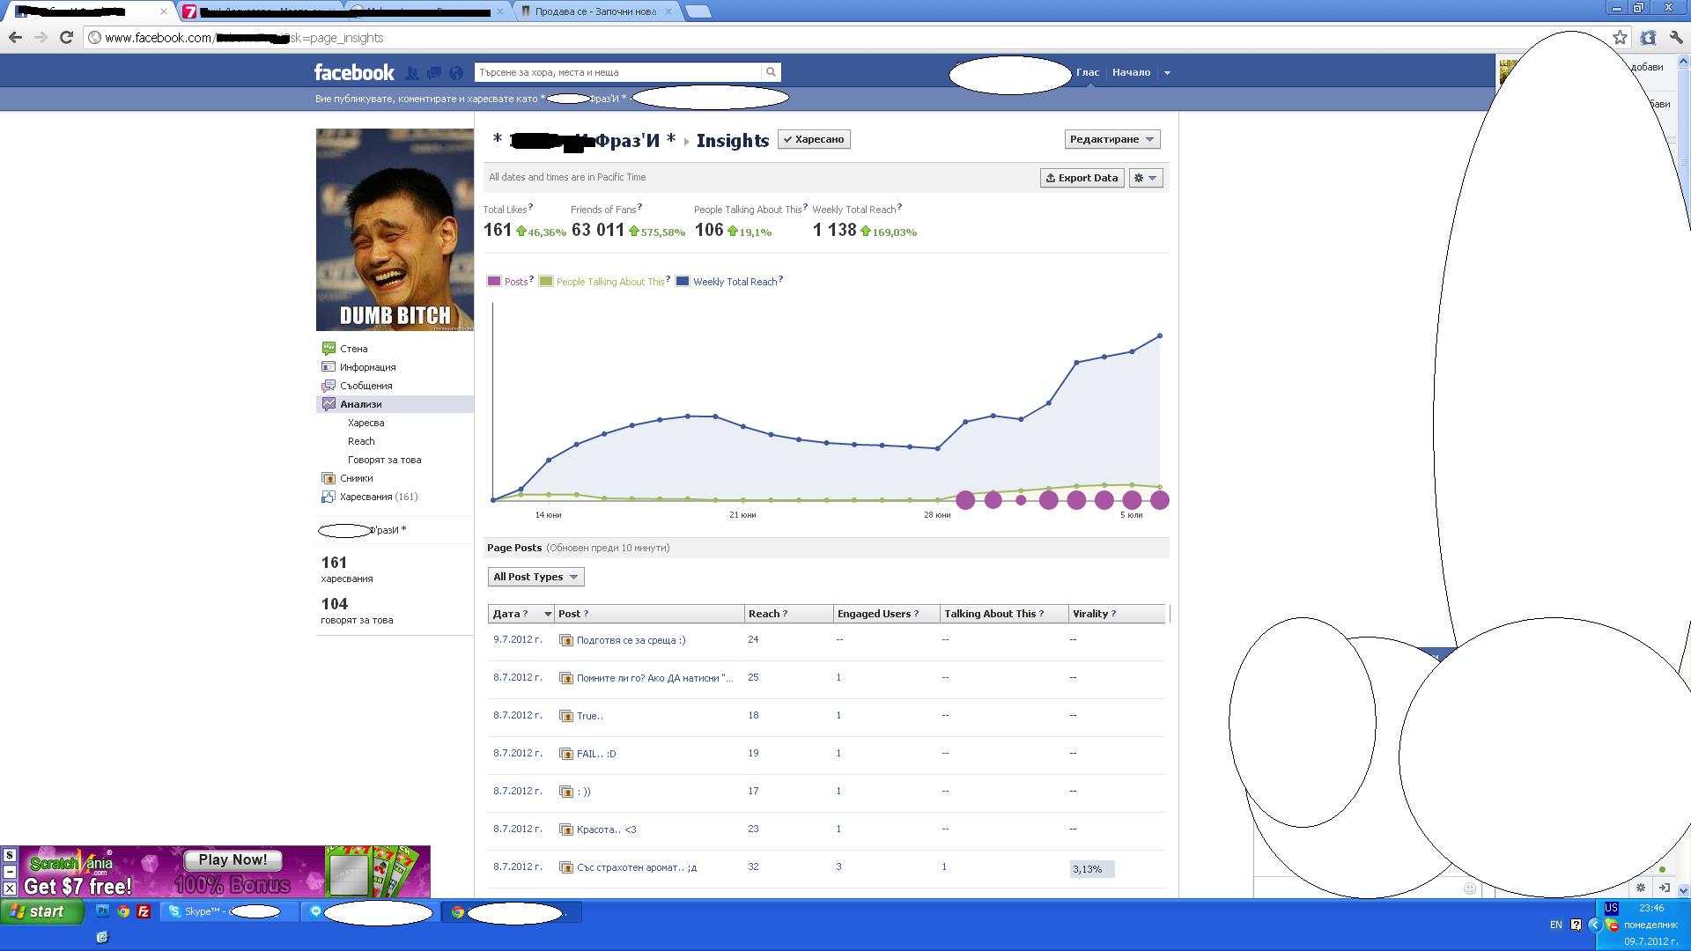Open Chrome wrench settings menu
This screenshot has height=951, width=1691.
(x=1676, y=37)
